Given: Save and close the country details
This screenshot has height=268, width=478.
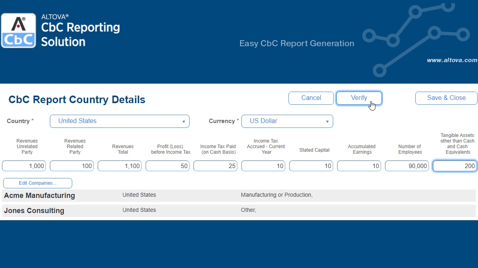Looking at the screenshot, I should click(x=446, y=98).
